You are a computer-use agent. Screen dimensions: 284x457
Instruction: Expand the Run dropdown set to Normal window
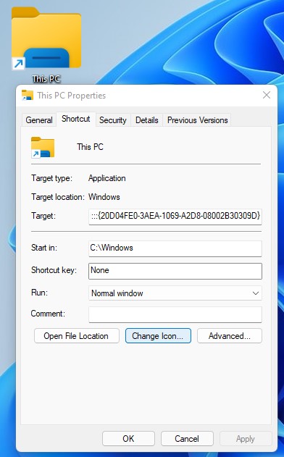[175, 293]
